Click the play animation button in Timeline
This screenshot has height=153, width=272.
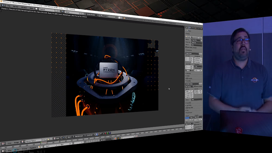coord(94,141)
